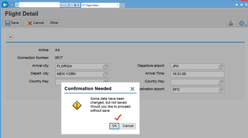The image size is (248, 138).
Task: Open value help for Destination airport SFO
Action: (221, 90)
